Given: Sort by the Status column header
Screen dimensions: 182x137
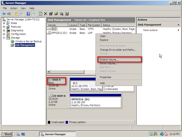Looking at the screenshot, I should (x=118, y=25).
